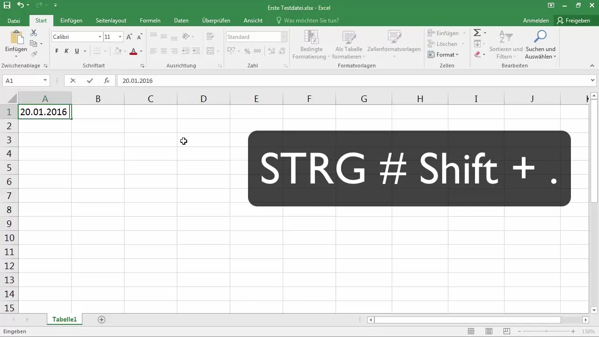Viewport: 599px width, 337px height.
Task: Confirm the entry with the checkmark icon
Action: tap(90, 81)
